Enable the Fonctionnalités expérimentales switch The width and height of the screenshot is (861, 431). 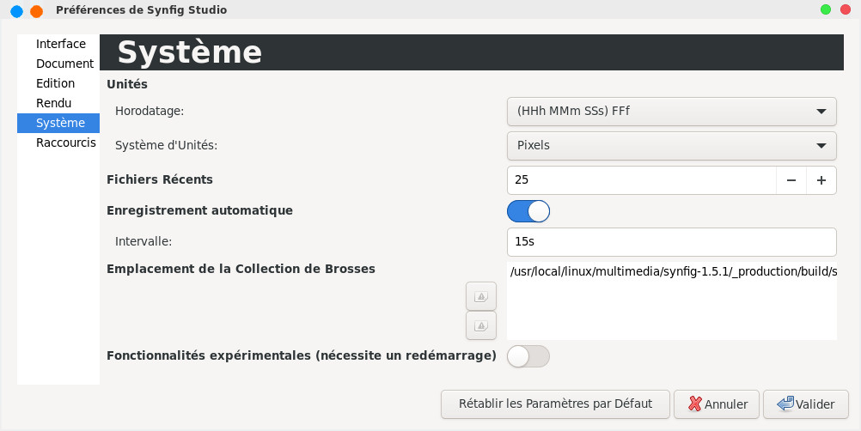(528, 356)
